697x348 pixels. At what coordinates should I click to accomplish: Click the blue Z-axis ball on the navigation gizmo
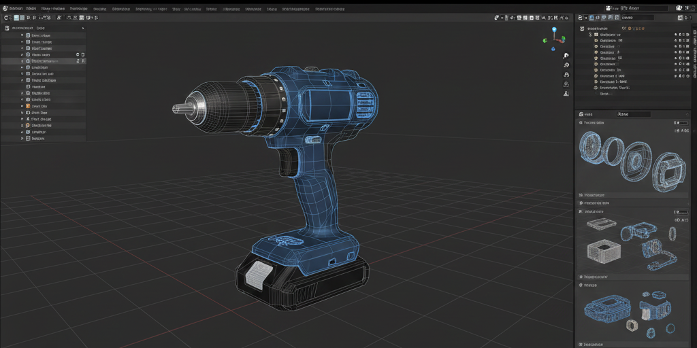tap(554, 30)
